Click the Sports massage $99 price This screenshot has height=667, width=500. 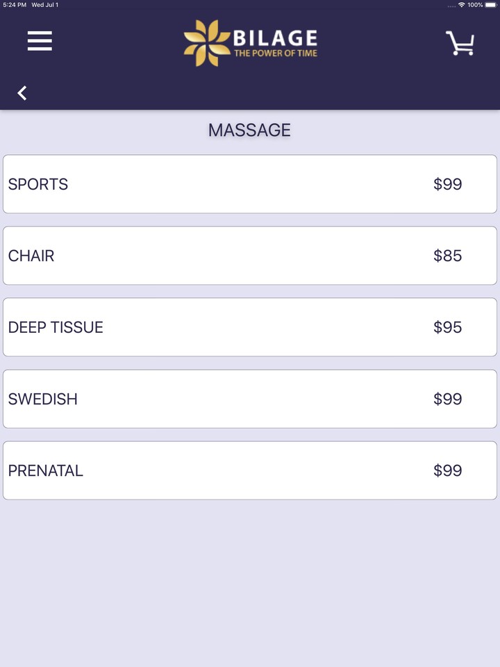(x=447, y=184)
